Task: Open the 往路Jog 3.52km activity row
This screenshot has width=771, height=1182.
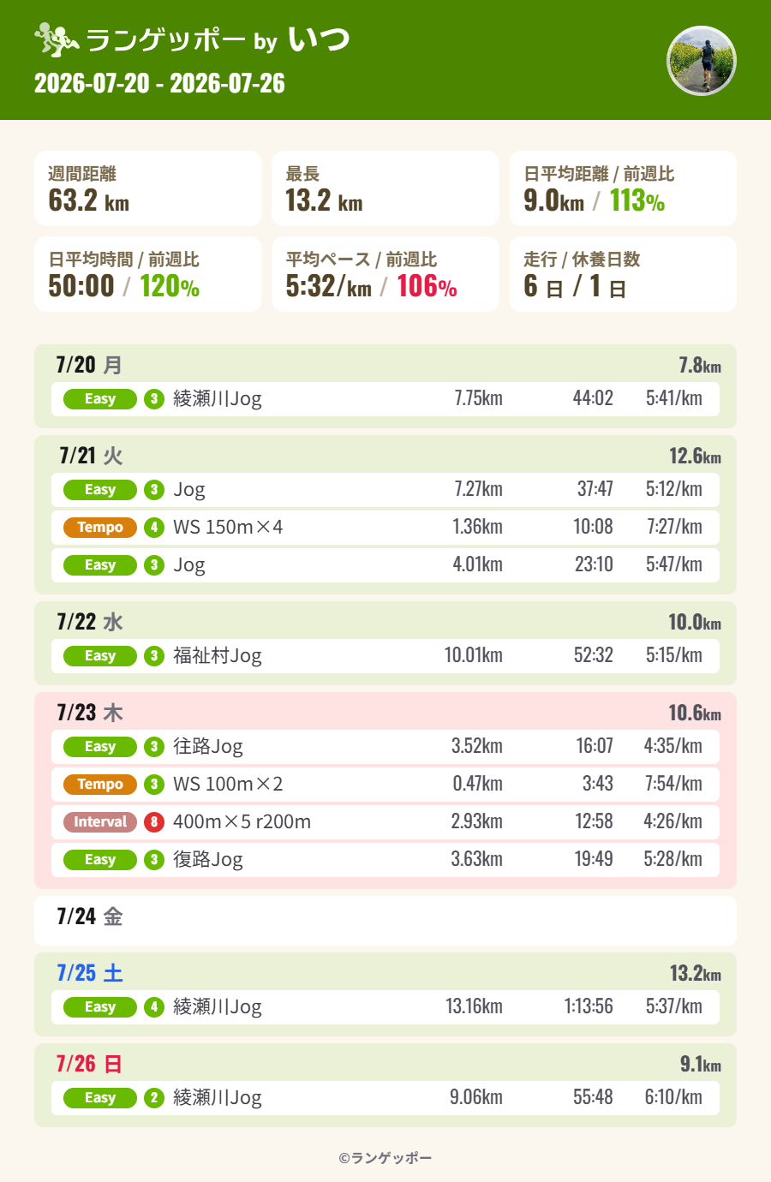Action: pos(385,747)
